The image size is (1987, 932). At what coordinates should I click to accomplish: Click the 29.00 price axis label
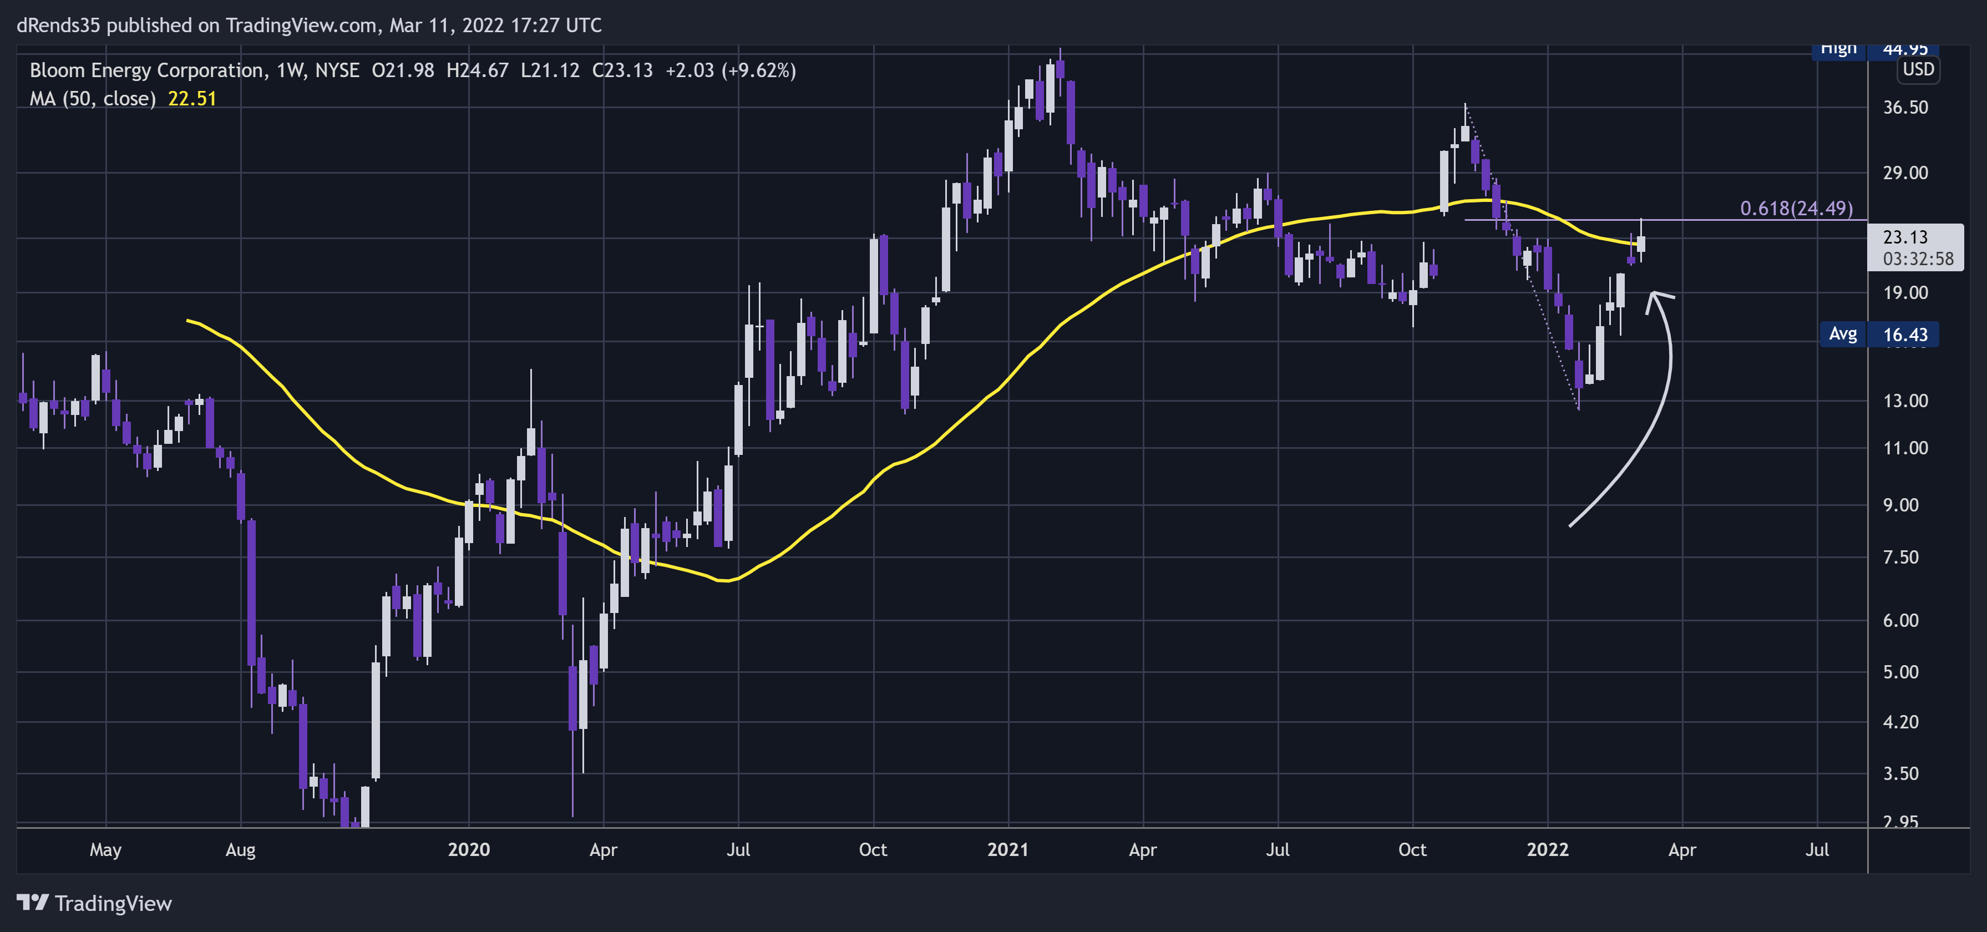(1905, 173)
